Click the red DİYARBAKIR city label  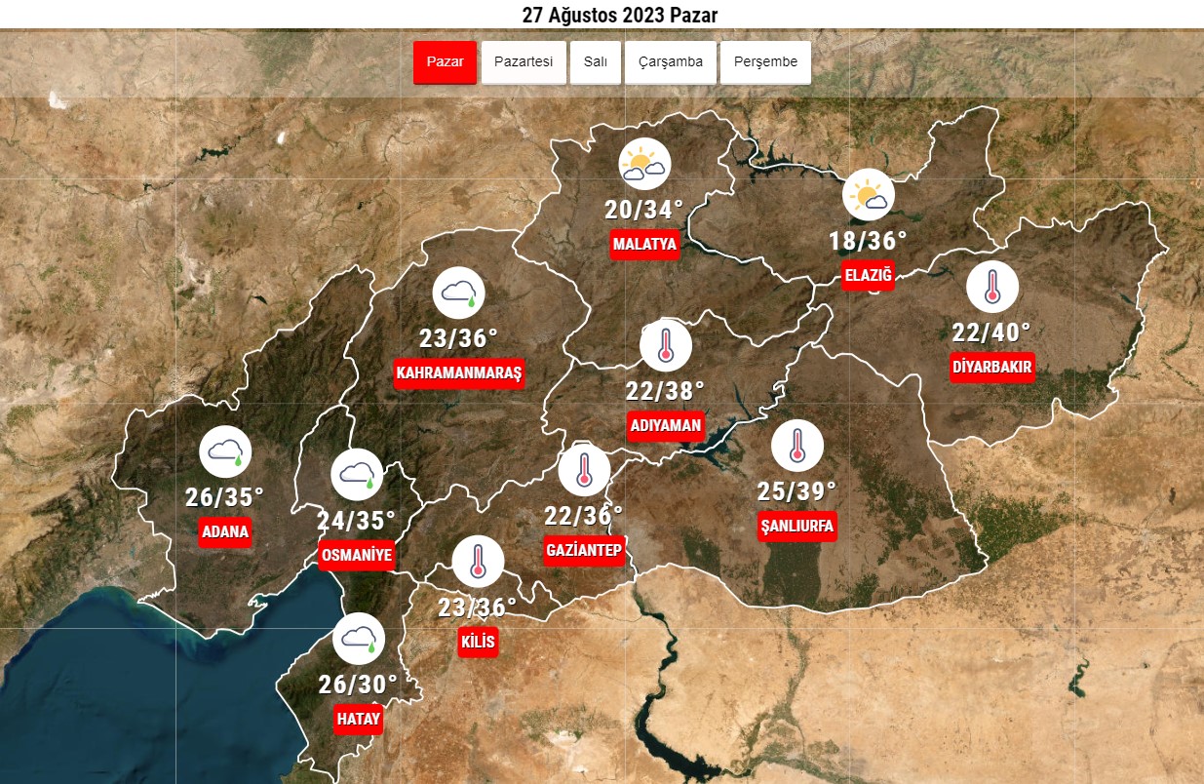991,368
